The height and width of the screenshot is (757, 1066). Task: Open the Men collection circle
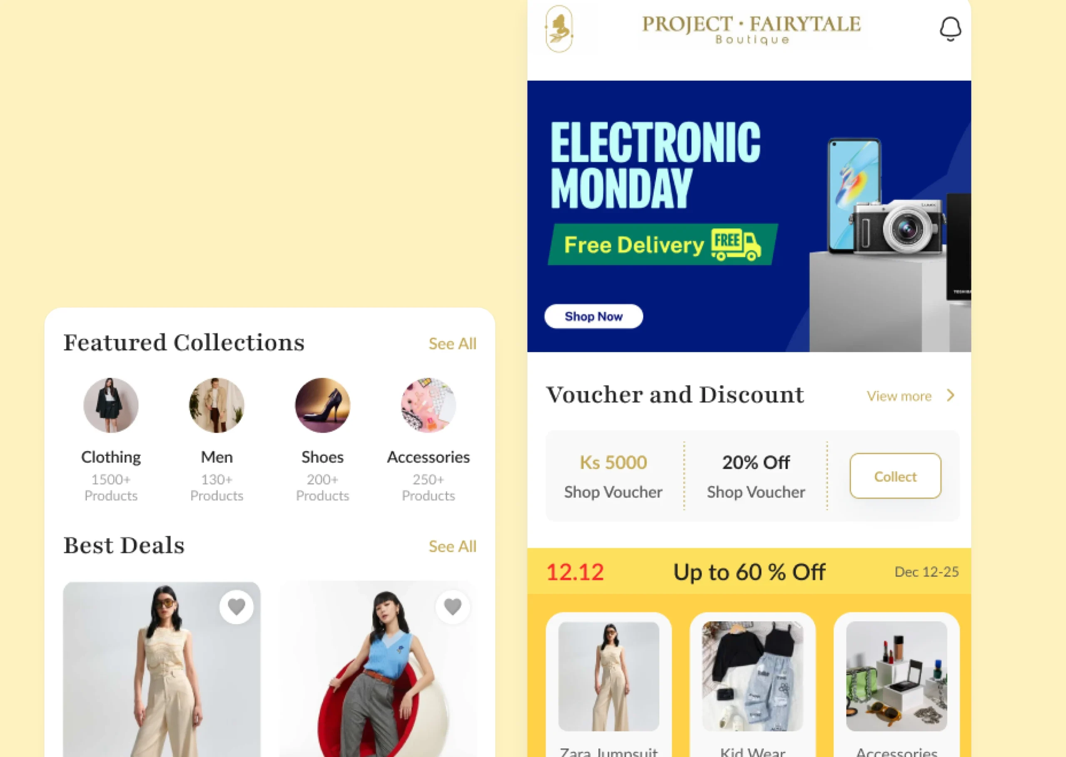pos(217,405)
